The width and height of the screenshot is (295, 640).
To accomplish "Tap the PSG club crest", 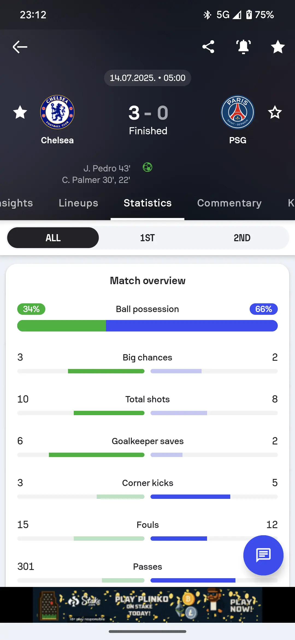I will pyautogui.click(x=238, y=112).
